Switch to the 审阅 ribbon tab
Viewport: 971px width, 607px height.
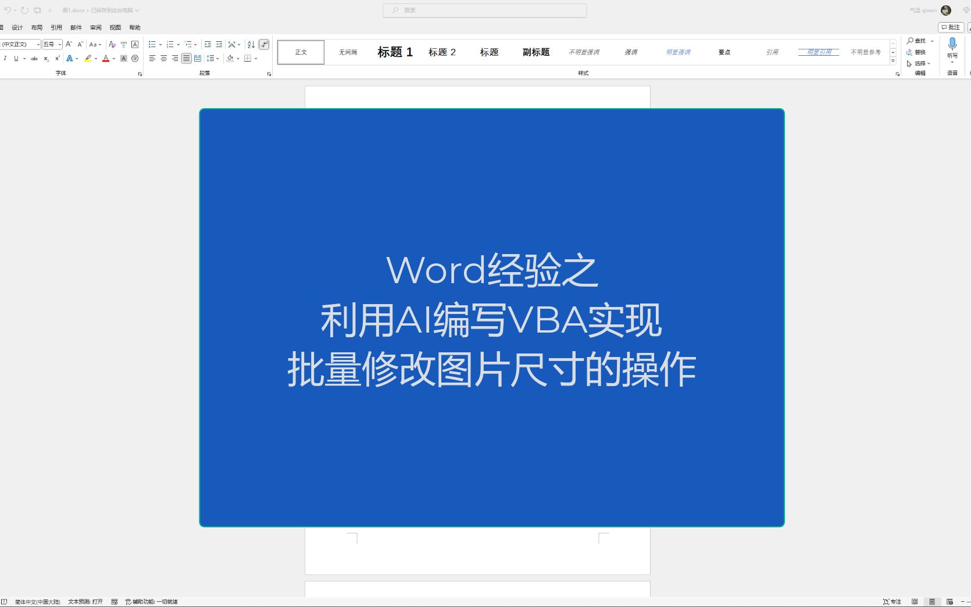coord(95,27)
